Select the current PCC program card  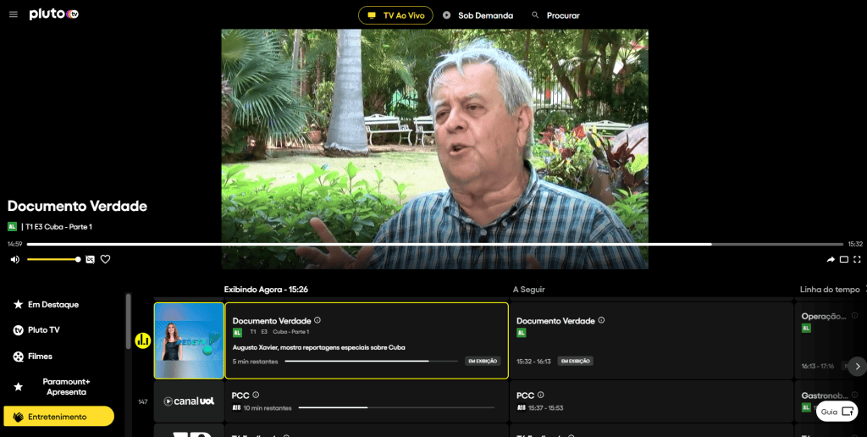pos(367,401)
